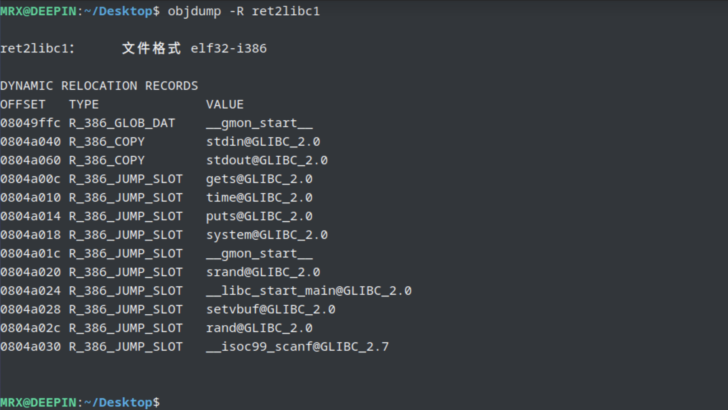Screen dimensions: 728x410
Task: Click the setvbuf@GLIBC_2.0 entry
Action: click(x=271, y=309)
